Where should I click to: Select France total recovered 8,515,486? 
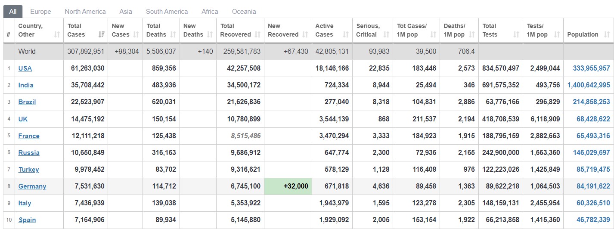246,136
